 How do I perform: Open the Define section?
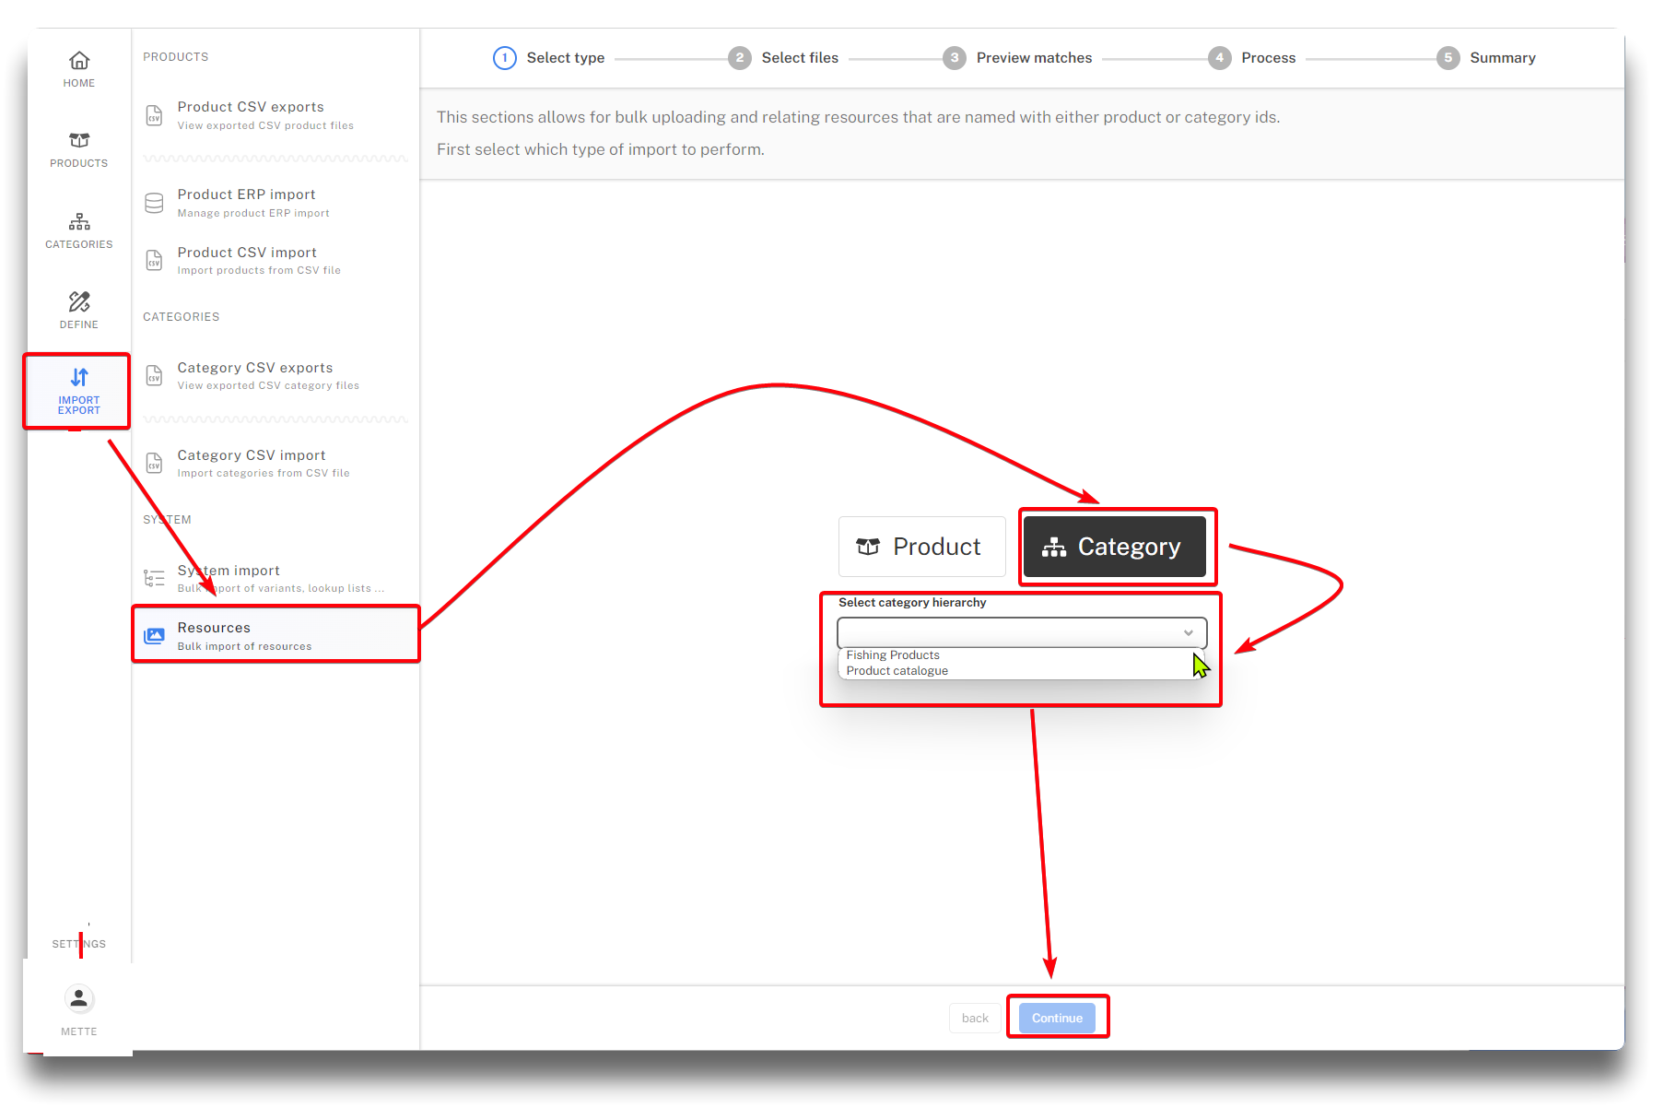click(79, 311)
